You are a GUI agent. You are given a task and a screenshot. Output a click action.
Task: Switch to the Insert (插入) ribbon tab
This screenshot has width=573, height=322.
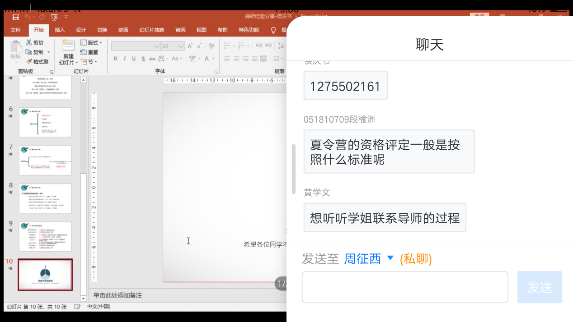(x=60, y=30)
